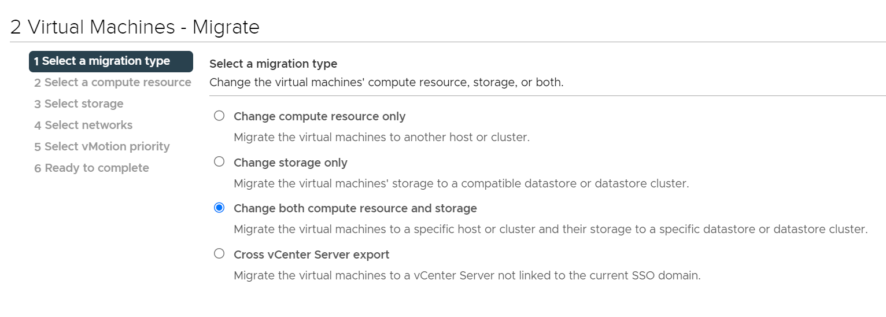
Task: Click the Change storage only label text
Action: [290, 163]
